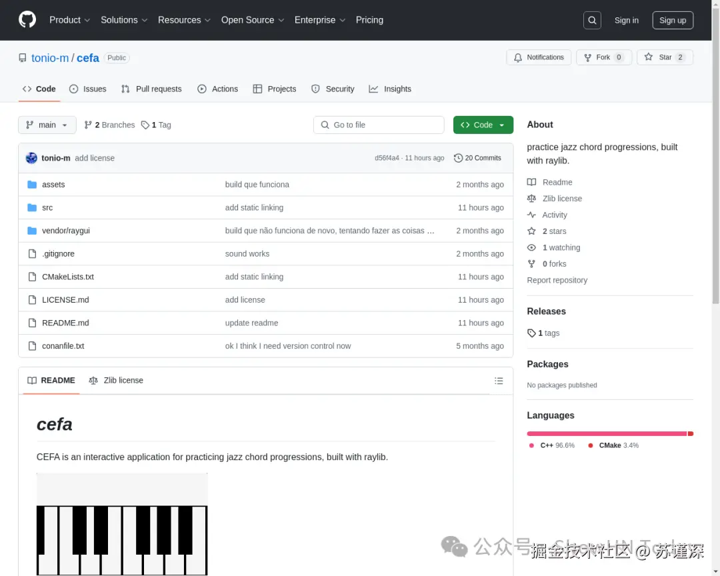Open the cefa repository name link
This screenshot has height=576, width=720.
(88, 58)
